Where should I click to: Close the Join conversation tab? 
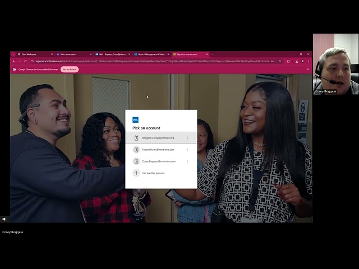pos(90,54)
